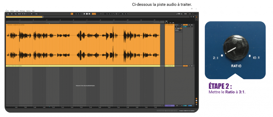Open the Fichier menu

pos(7,11)
